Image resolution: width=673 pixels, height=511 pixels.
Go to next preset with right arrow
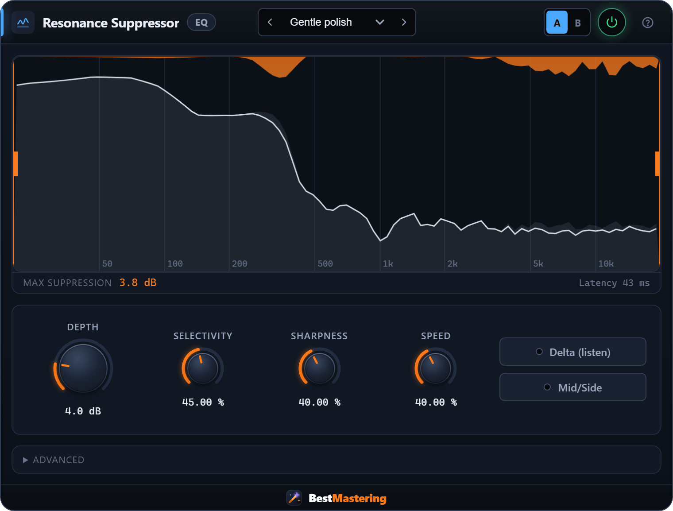pos(404,22)
